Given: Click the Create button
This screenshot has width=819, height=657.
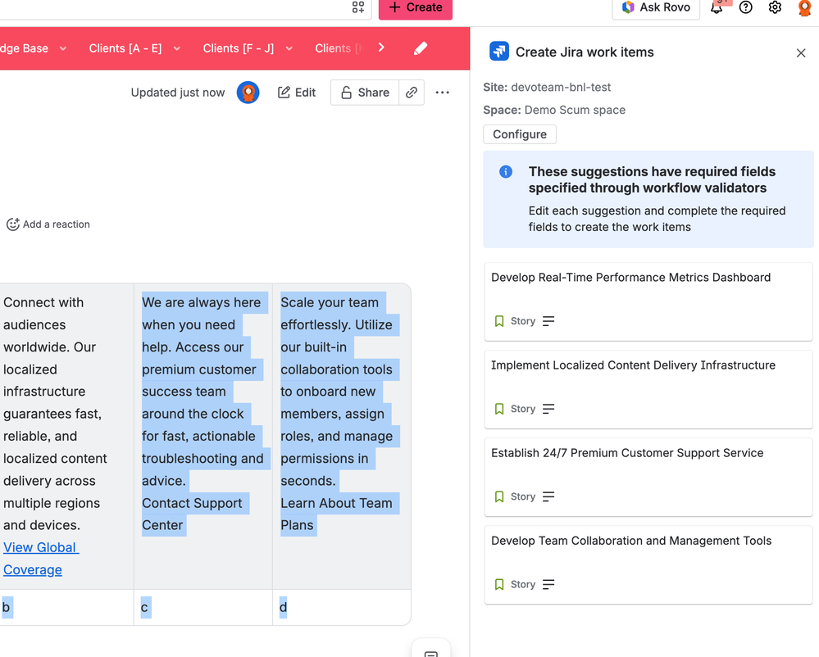Looking at the screenshot, I should pyautogui.click(x=416, y=8).
